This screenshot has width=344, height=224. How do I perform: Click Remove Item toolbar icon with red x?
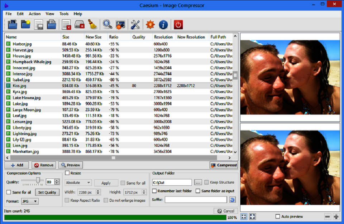66,25
